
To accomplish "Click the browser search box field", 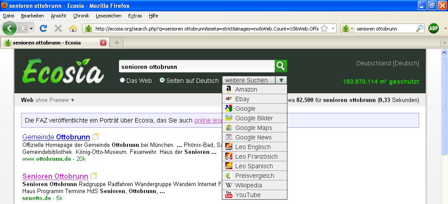I will [385, 28].
